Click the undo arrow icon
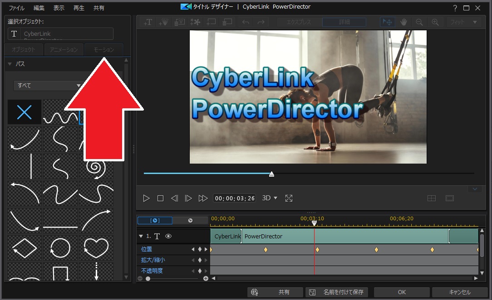The image size is (492, 300). [246, 22]
